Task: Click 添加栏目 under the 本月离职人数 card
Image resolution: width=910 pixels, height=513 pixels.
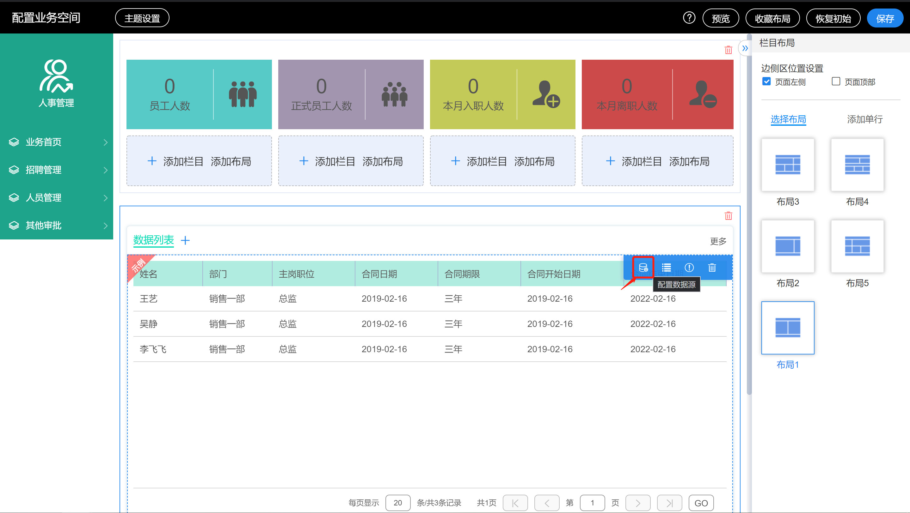Action: (x=642, y=161)
